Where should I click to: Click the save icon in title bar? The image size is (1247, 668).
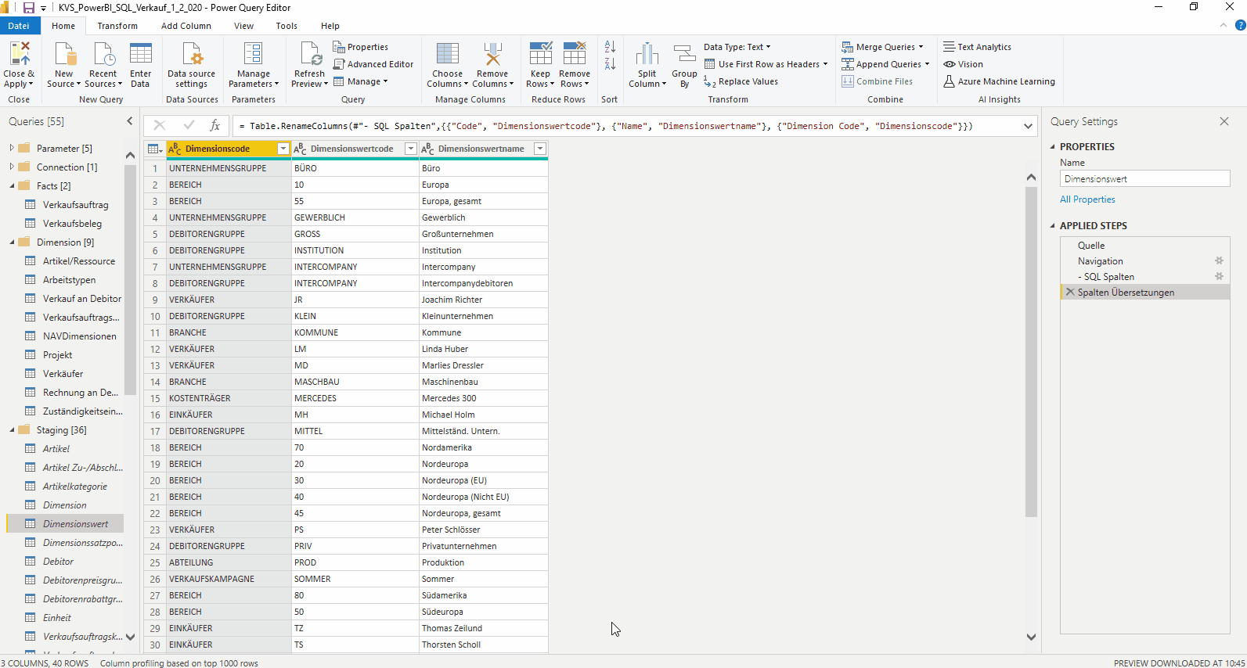[29, 8]
